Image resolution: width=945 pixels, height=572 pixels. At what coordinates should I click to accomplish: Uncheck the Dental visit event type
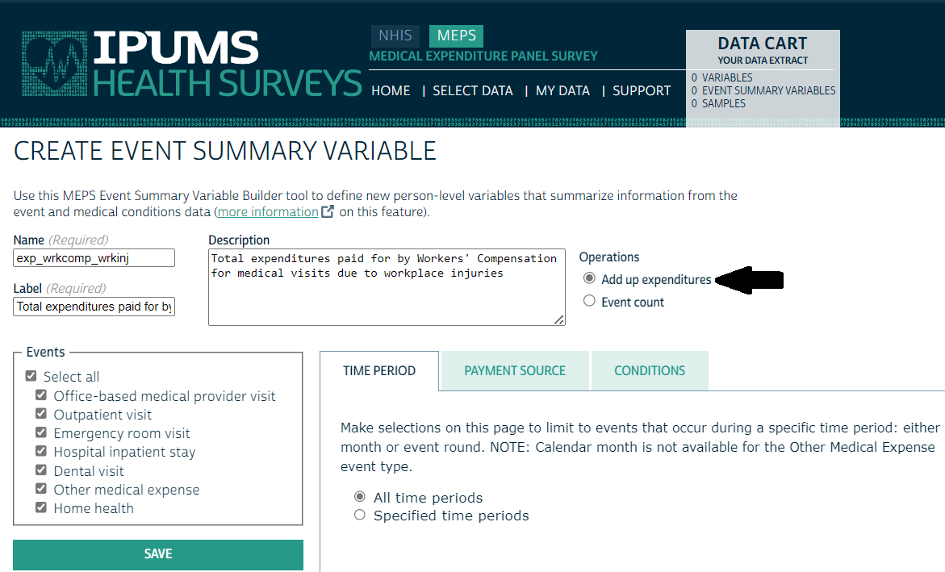(x=43, y=470)
